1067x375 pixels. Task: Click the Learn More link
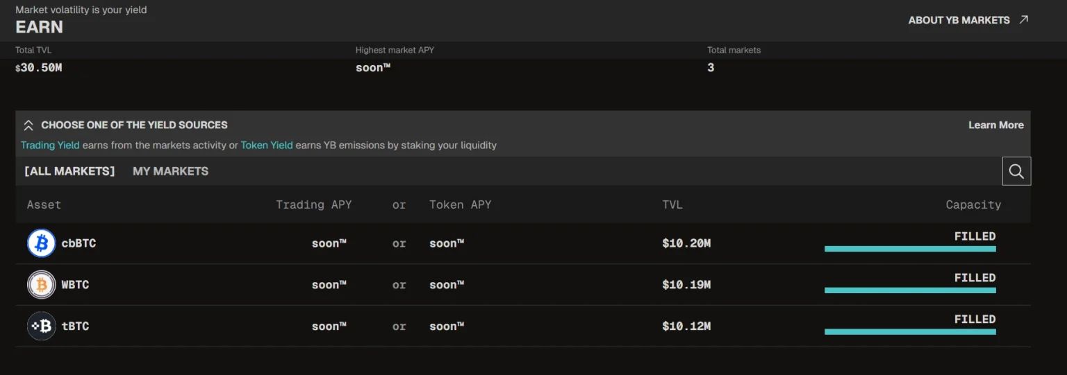point(995,125)
